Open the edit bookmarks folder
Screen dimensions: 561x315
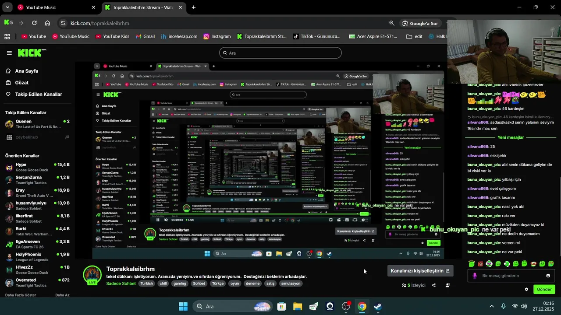[x=414, y=36]
